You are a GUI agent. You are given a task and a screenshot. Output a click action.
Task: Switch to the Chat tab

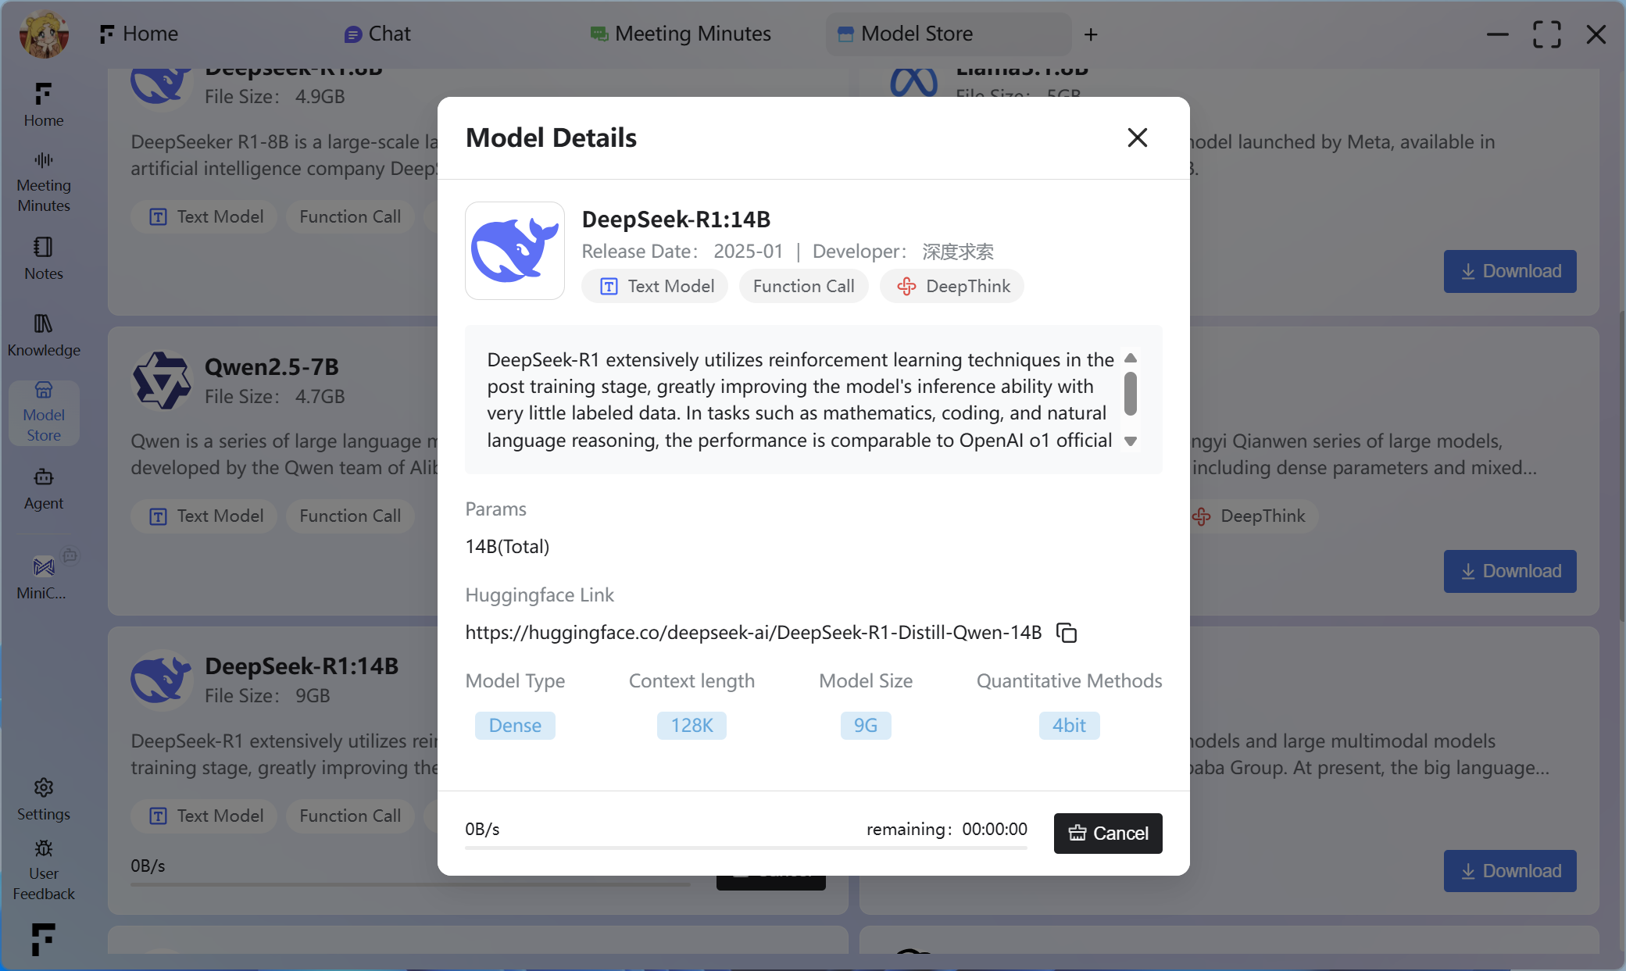[378, 34]
